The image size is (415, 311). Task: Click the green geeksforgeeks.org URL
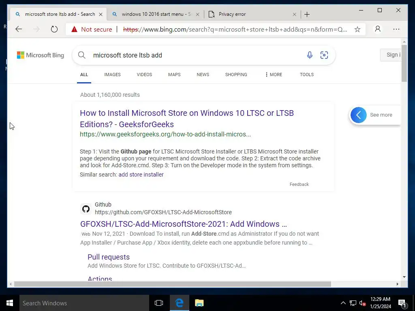[x=165, y=134]
